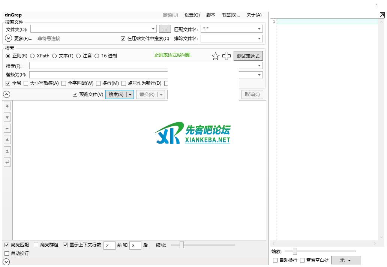
Task: Pop out the preview pane with corner arrow
Action: (x=382, y=15)
